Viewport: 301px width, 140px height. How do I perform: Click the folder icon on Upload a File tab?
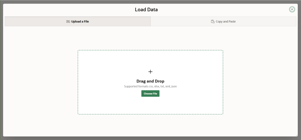tap(68, 22)
